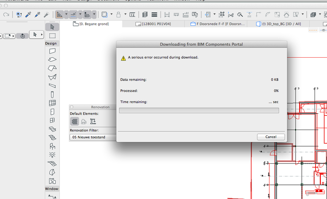Click the Split scissors icon
The width and height of the screenshot is (327, 199).
[231, 15]
